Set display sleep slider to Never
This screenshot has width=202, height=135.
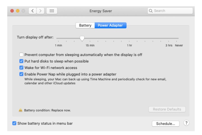coord(178,38)
